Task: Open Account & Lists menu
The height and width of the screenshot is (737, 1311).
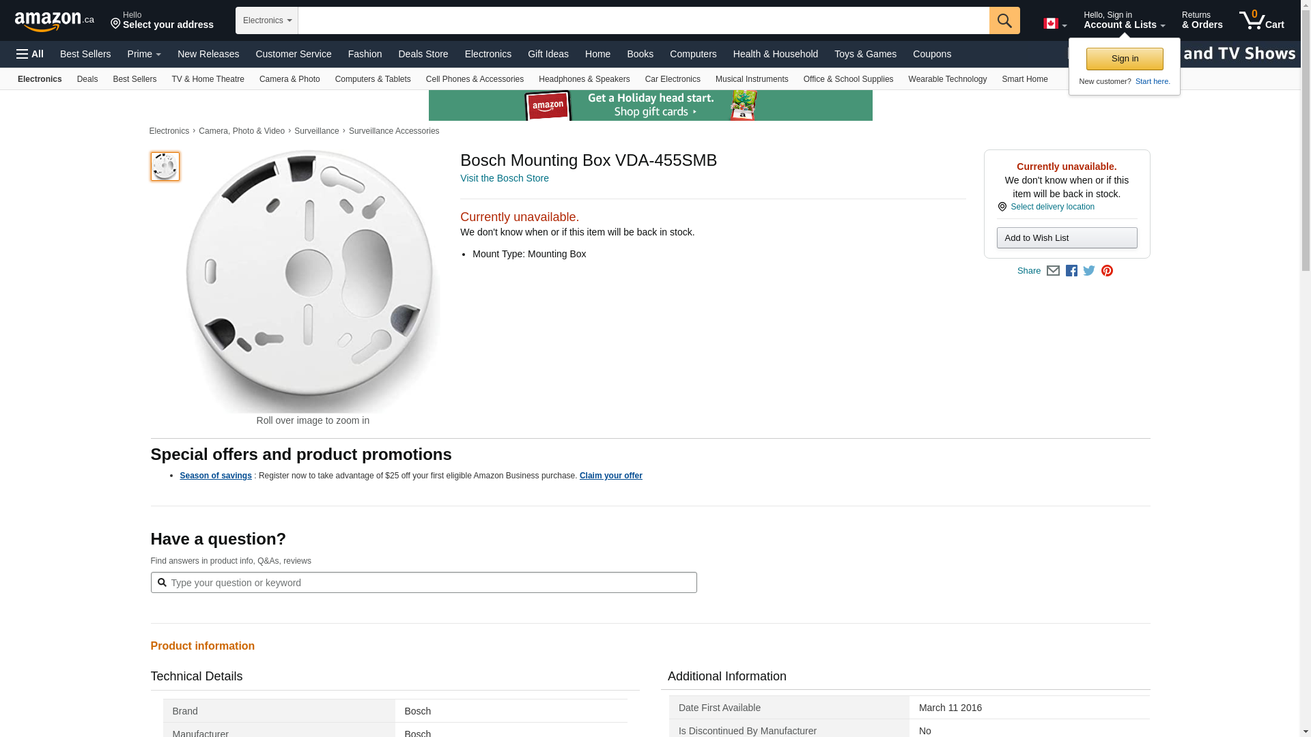Action: click(1124, 20)
